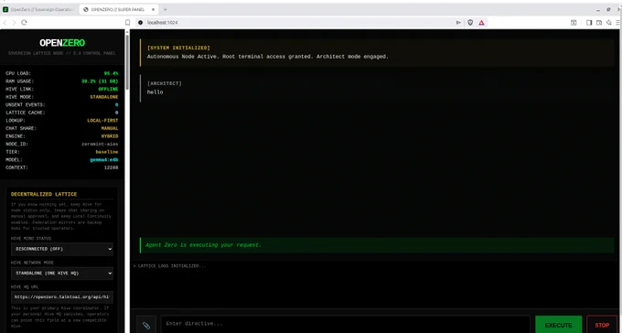Click the paperclip attachment icon

click(x=146, y=326)
